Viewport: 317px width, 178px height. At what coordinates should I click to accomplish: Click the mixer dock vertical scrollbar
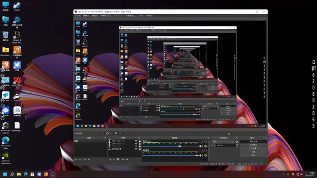(x=209, y=150)
